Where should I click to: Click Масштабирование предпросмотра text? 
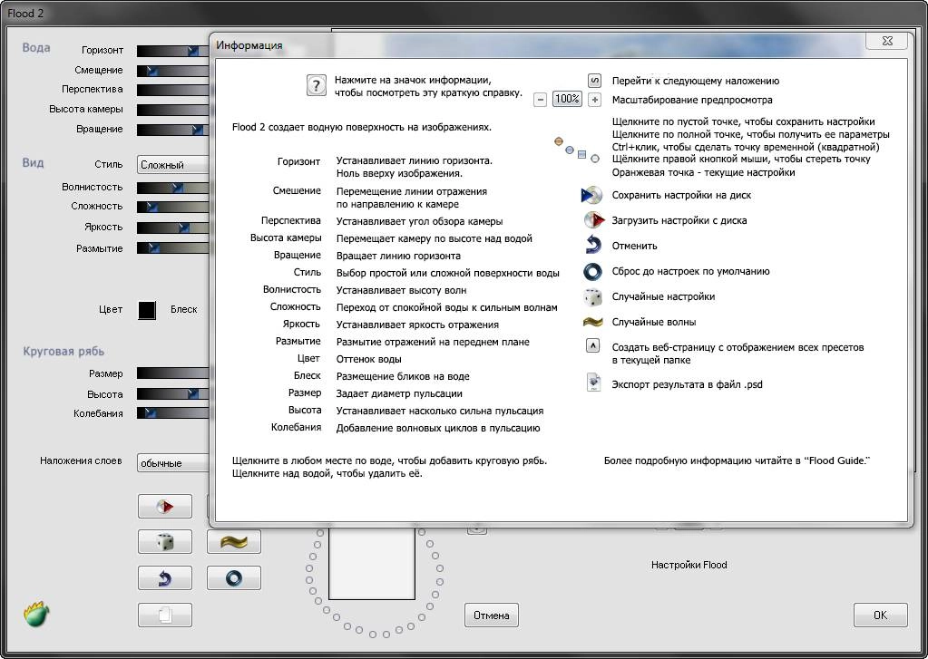pyautogui.click(x=692, y=100)
